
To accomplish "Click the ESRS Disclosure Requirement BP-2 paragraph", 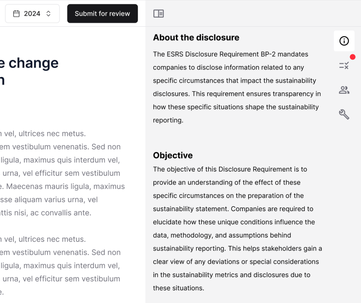I will pyautogui.click(x=236, y=87).
